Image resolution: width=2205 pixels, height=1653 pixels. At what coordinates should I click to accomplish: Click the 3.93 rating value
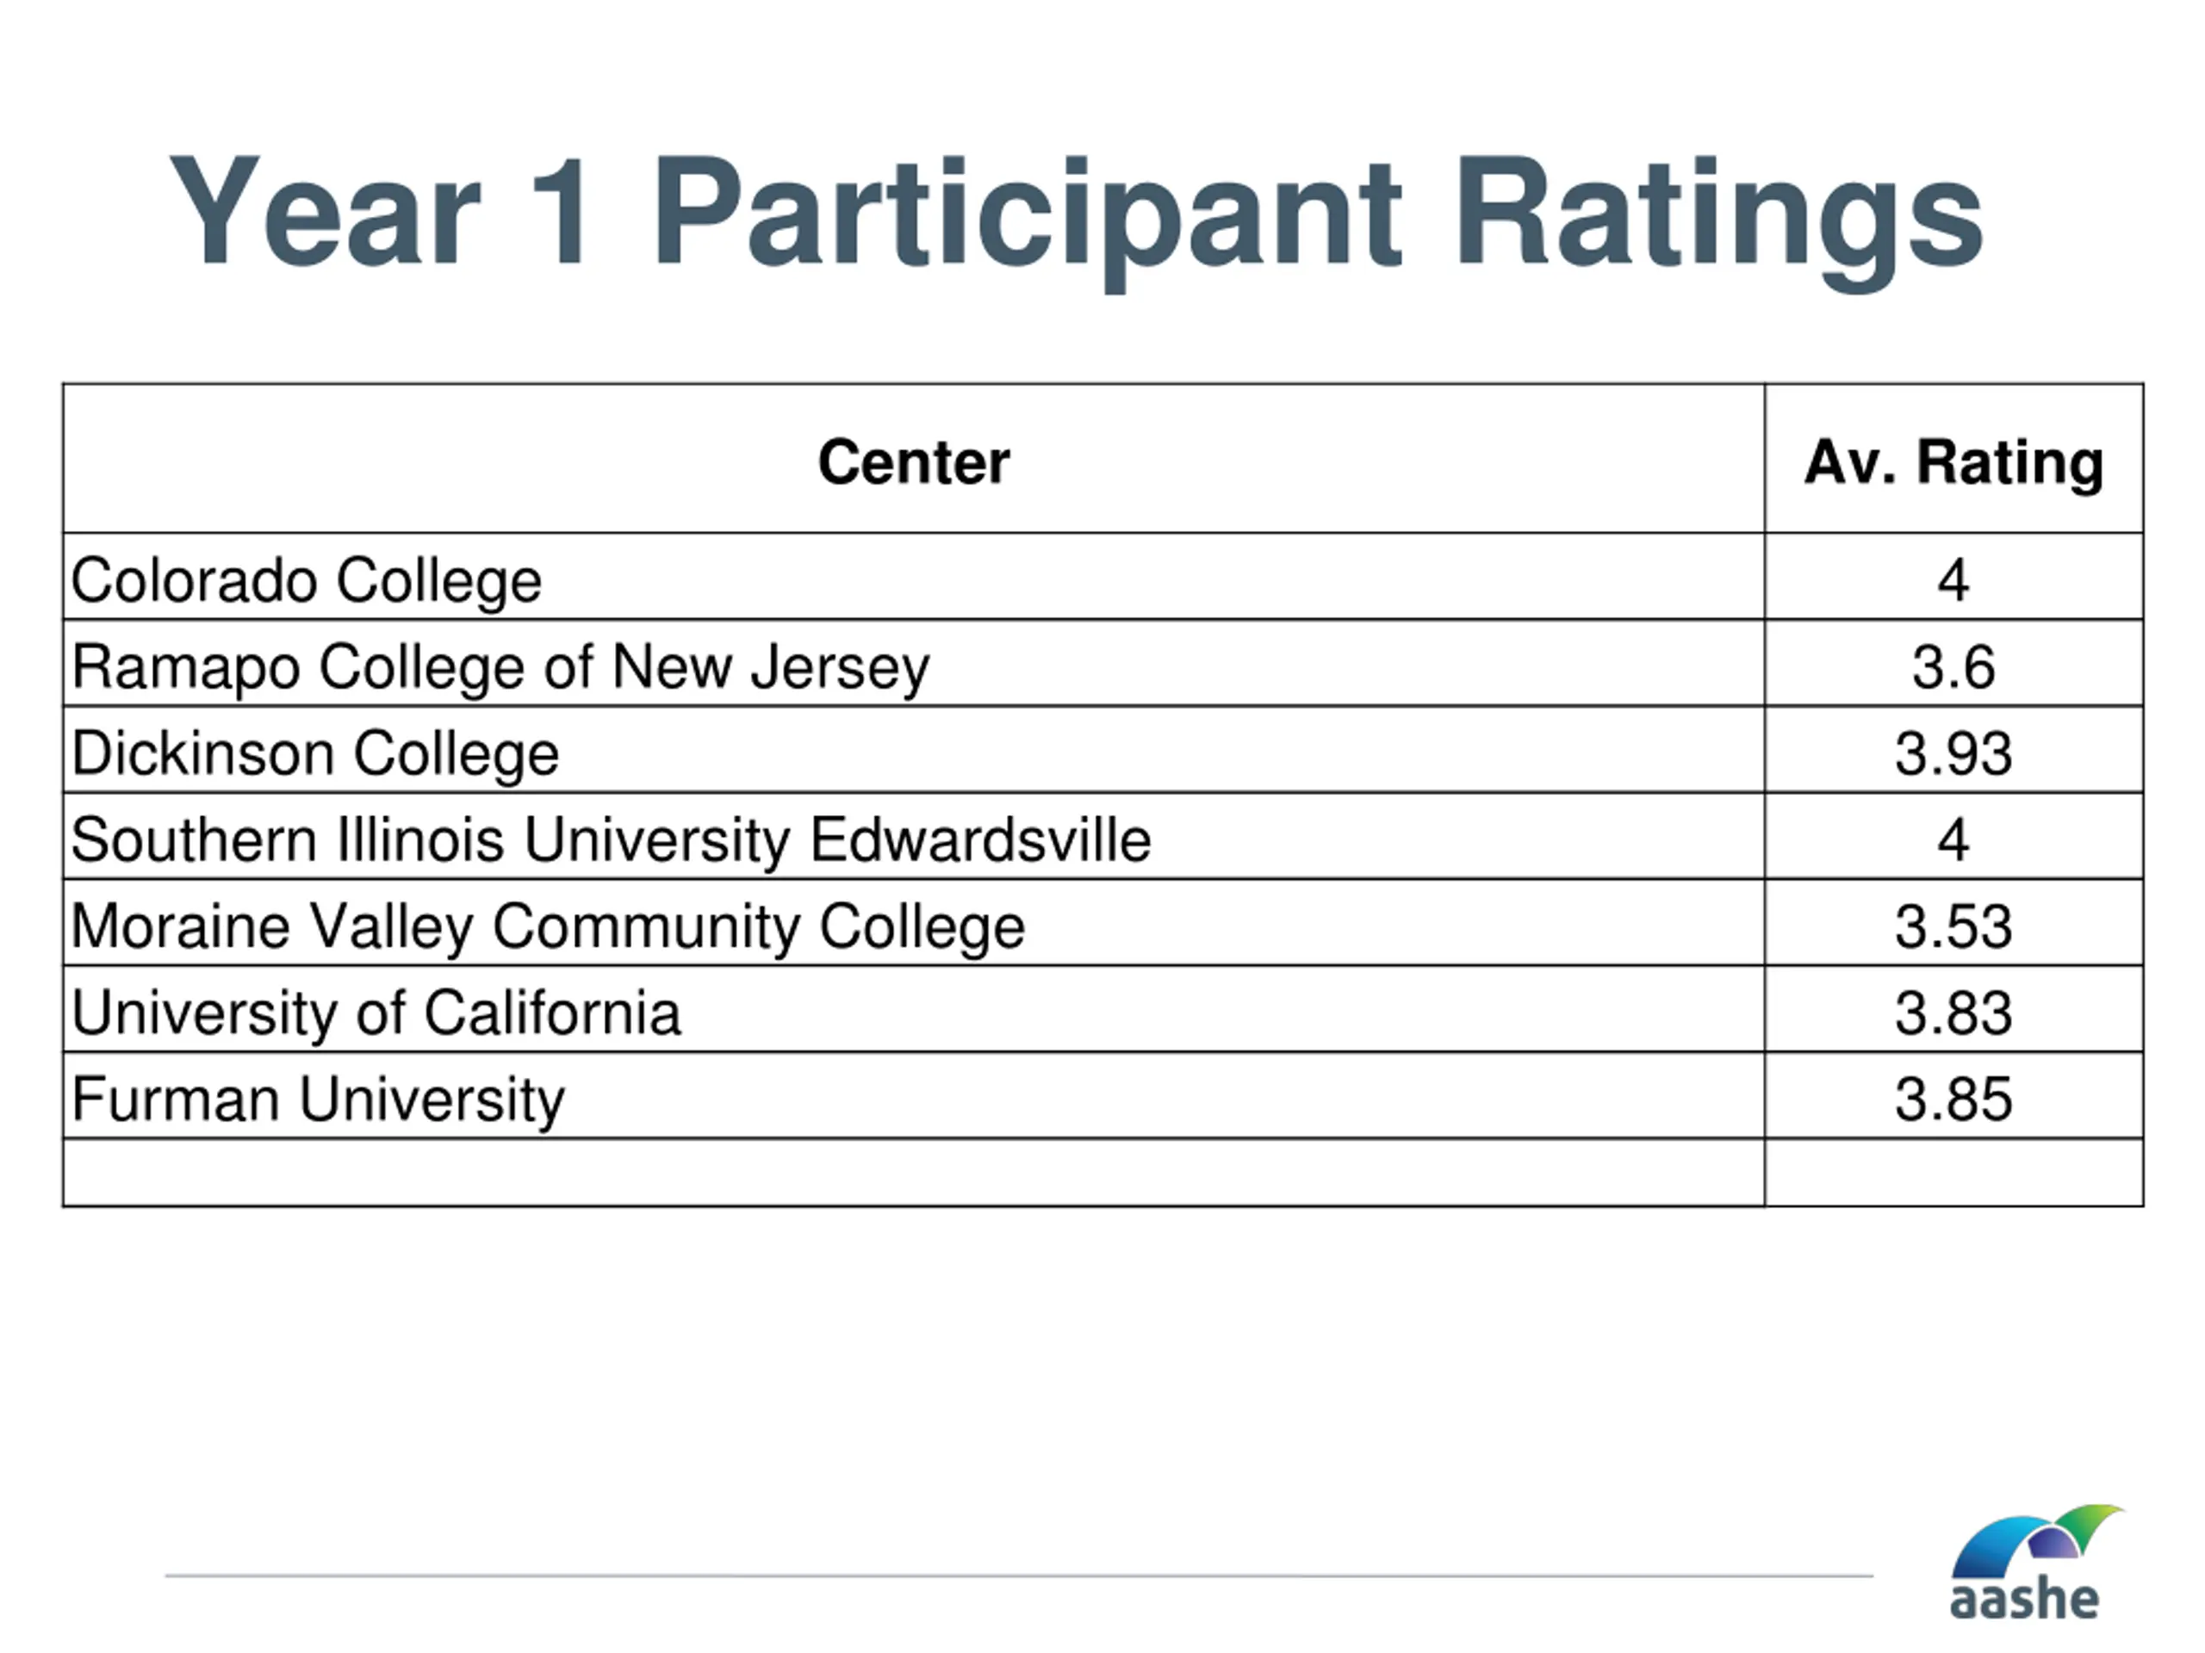point(1953,753)
